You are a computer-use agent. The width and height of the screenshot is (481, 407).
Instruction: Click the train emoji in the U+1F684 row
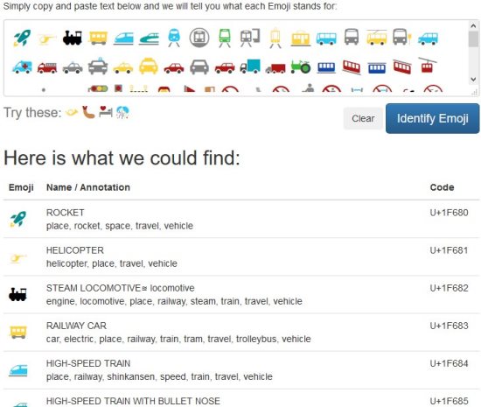click(18, 370)
